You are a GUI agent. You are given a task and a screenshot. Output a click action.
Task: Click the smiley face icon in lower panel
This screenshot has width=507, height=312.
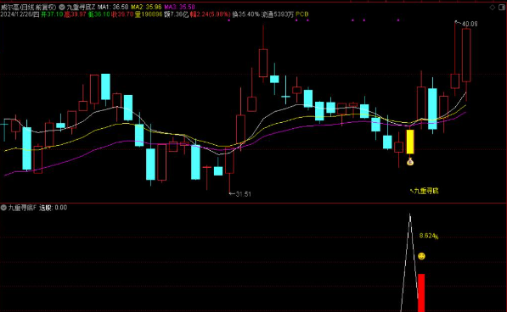421,256
